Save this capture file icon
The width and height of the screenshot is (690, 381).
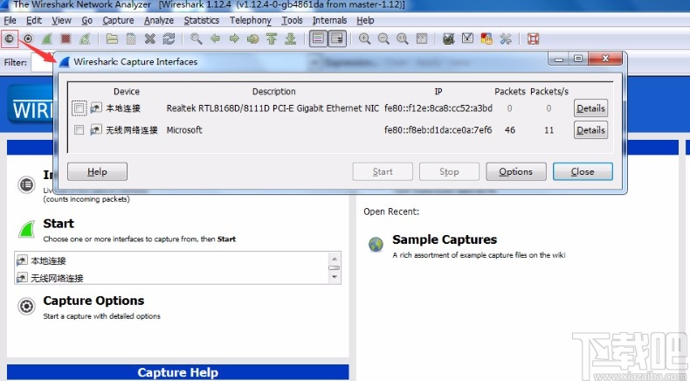(131, 38)
